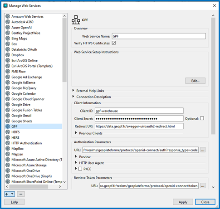Image resolution: width=220 pixels, height=209 pixels.
Task: Click the Amazon Web Services globe icon
Action: [x=8, y=16]
